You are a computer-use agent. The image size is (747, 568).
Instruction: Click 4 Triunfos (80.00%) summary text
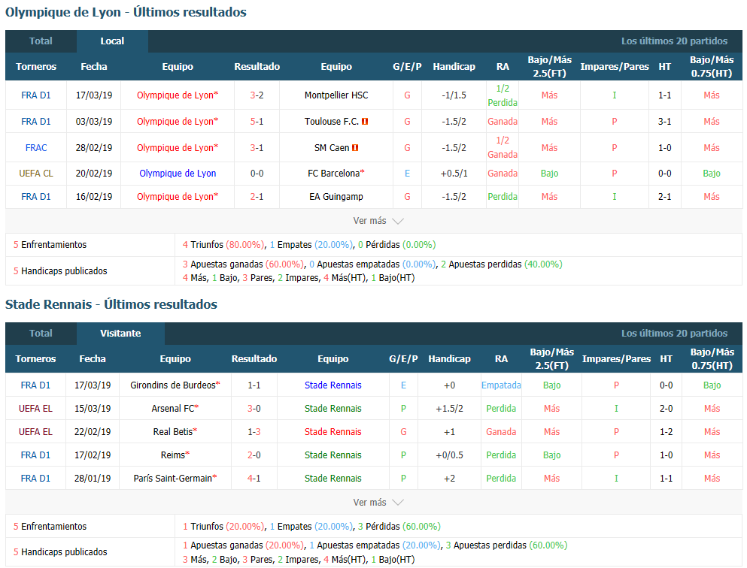pos(223,244)
